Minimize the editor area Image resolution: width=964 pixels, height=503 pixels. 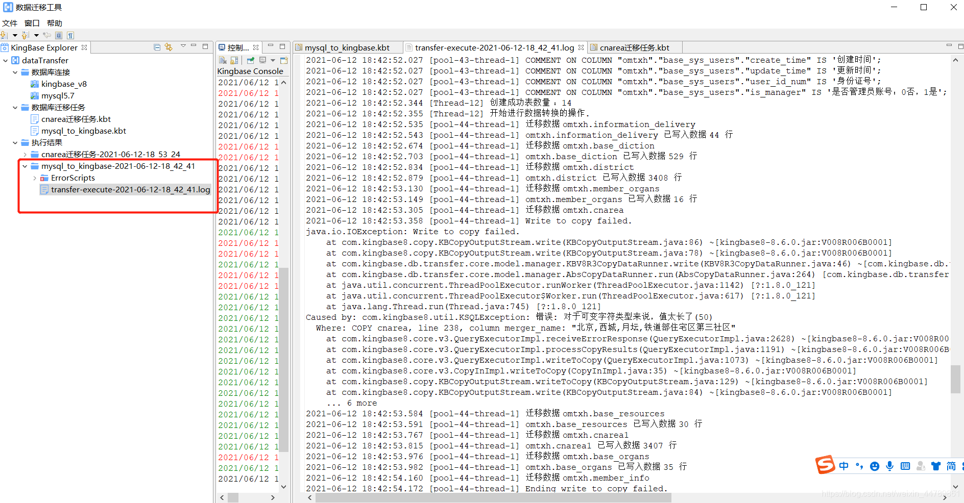pos(949,45)
